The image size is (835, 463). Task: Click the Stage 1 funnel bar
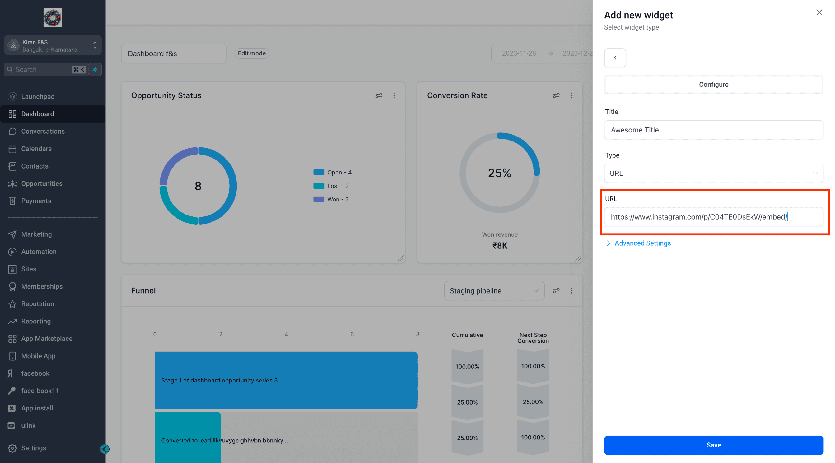286,380
